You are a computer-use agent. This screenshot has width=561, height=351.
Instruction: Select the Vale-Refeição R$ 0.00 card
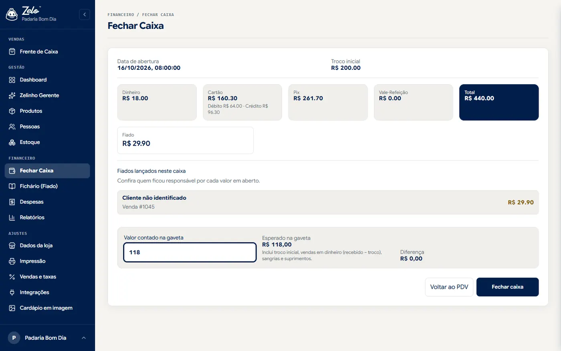click(414, 102)
